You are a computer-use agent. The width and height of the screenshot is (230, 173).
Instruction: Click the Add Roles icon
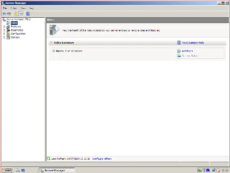pos(179,51)
